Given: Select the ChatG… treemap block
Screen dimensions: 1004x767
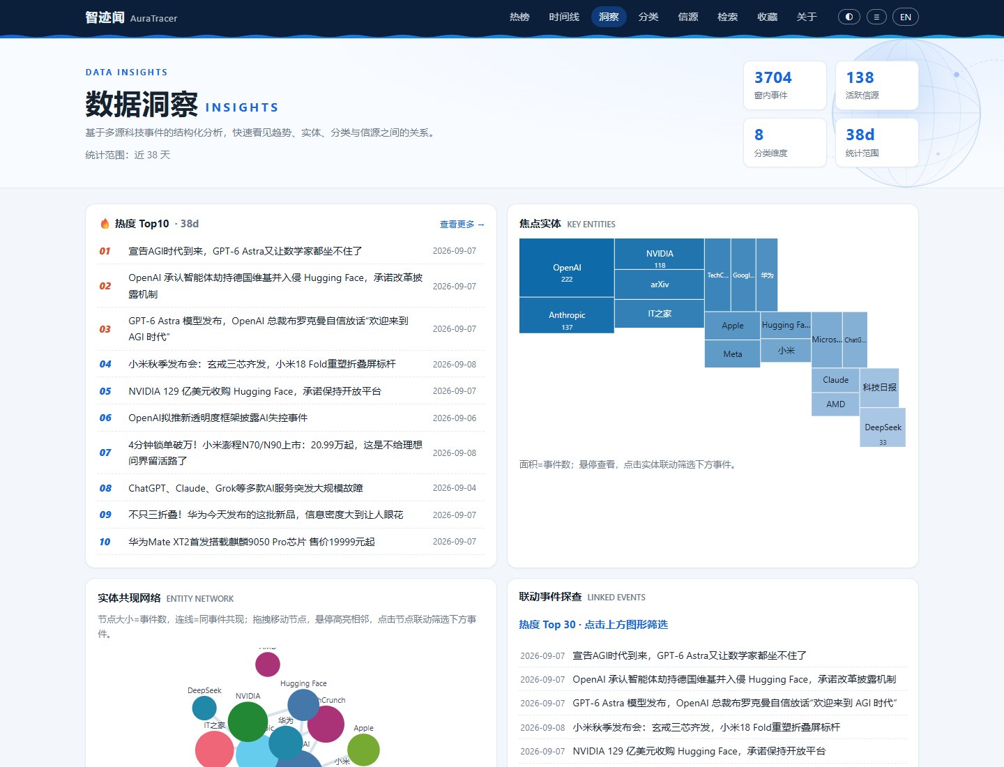Looking at the screenshot, I should pos(855,340).
